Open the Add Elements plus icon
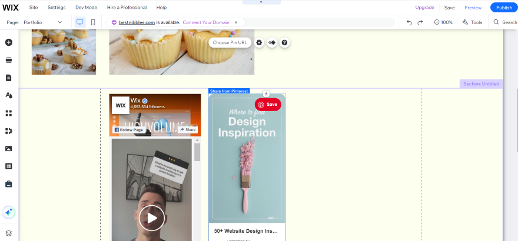Viewport: 518px width, 241px height. pos(9,42)
